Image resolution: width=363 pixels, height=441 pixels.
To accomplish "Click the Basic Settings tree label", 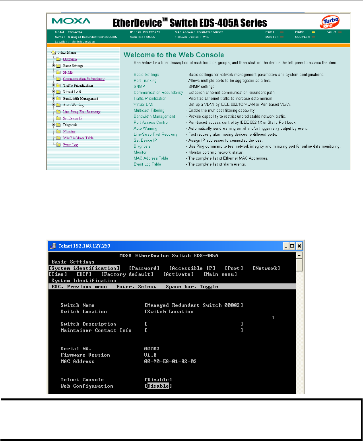I will click(x=73, y=66).
